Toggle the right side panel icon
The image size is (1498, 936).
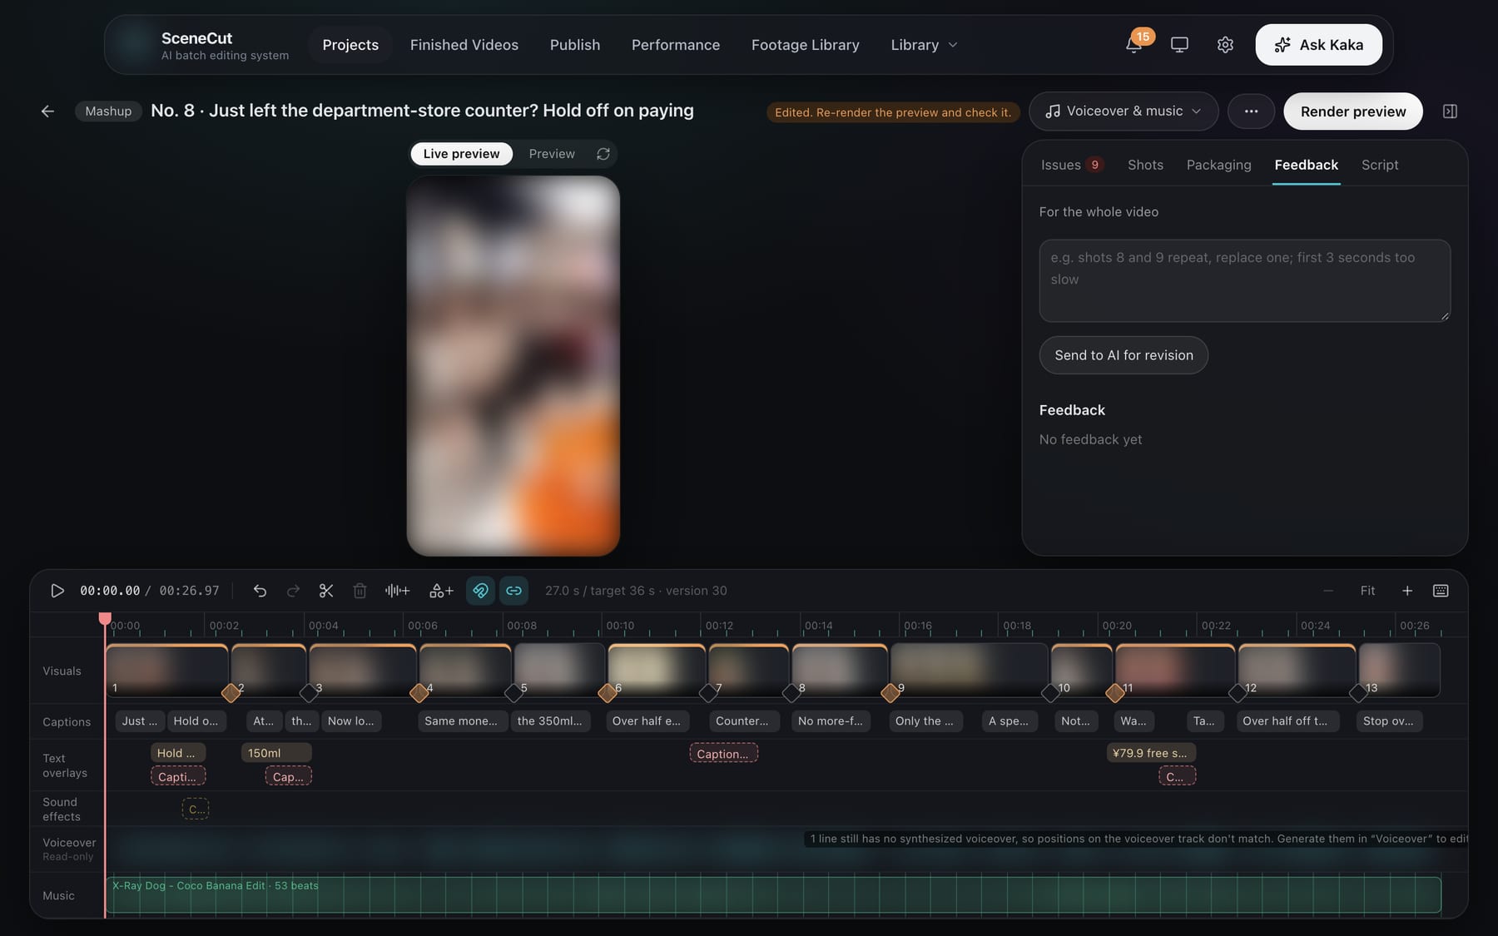(1450, 111)
